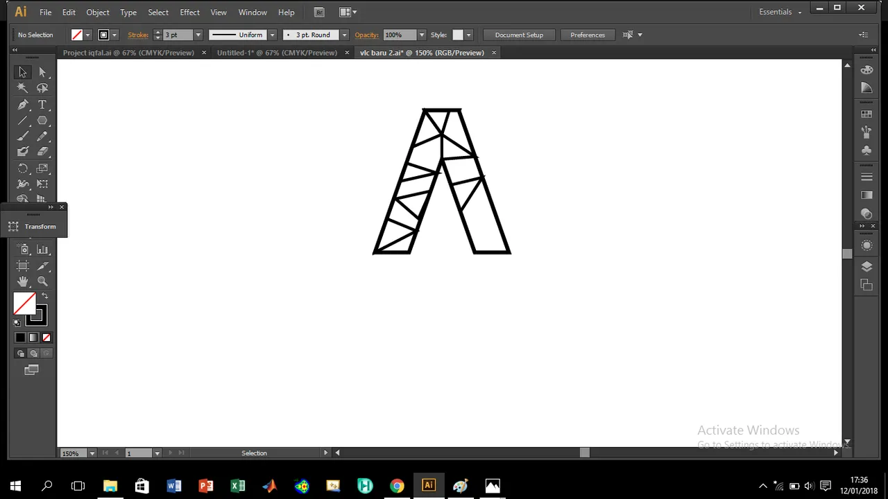
Task: Open the Color panel palette icon
Action: tap(866, 70)
